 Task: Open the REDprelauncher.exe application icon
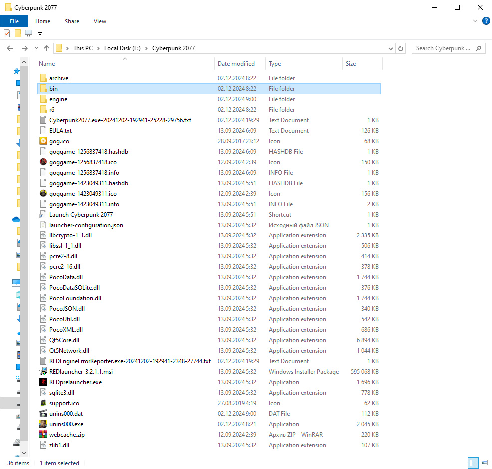[x=43, y=382]
